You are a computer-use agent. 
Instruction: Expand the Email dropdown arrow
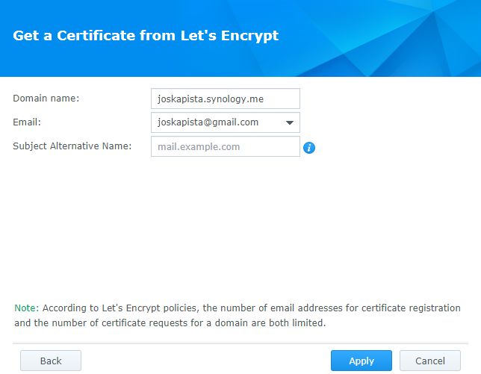coord(290,122)
